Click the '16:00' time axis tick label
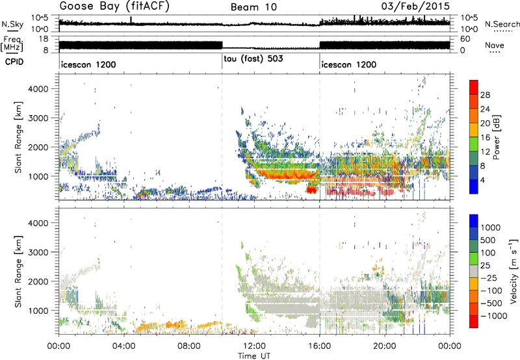520x360 pixels. 319,346
